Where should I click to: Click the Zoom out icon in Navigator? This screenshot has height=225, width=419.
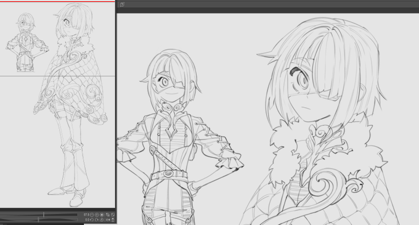tap(92, 215)
